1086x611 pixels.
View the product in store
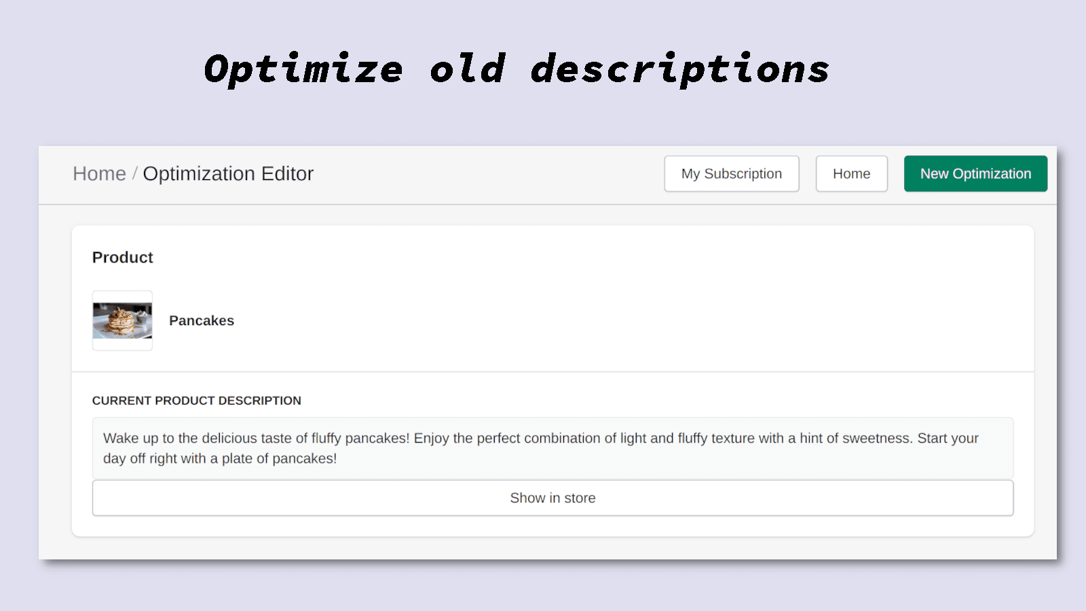pos(552,498)
